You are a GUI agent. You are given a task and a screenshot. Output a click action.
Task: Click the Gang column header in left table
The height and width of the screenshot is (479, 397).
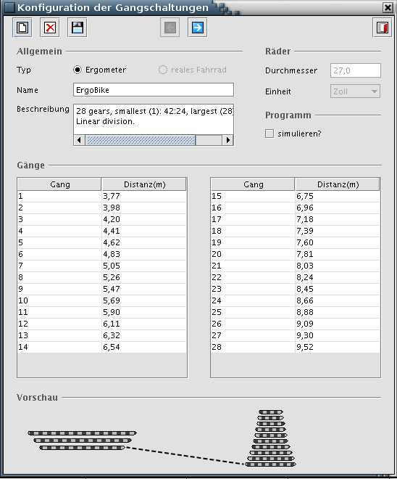pos(59,184)
